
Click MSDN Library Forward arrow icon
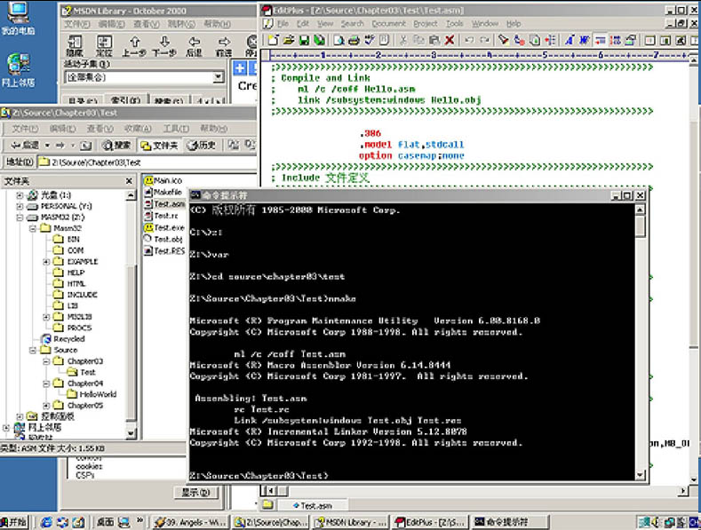click(224, 46)
